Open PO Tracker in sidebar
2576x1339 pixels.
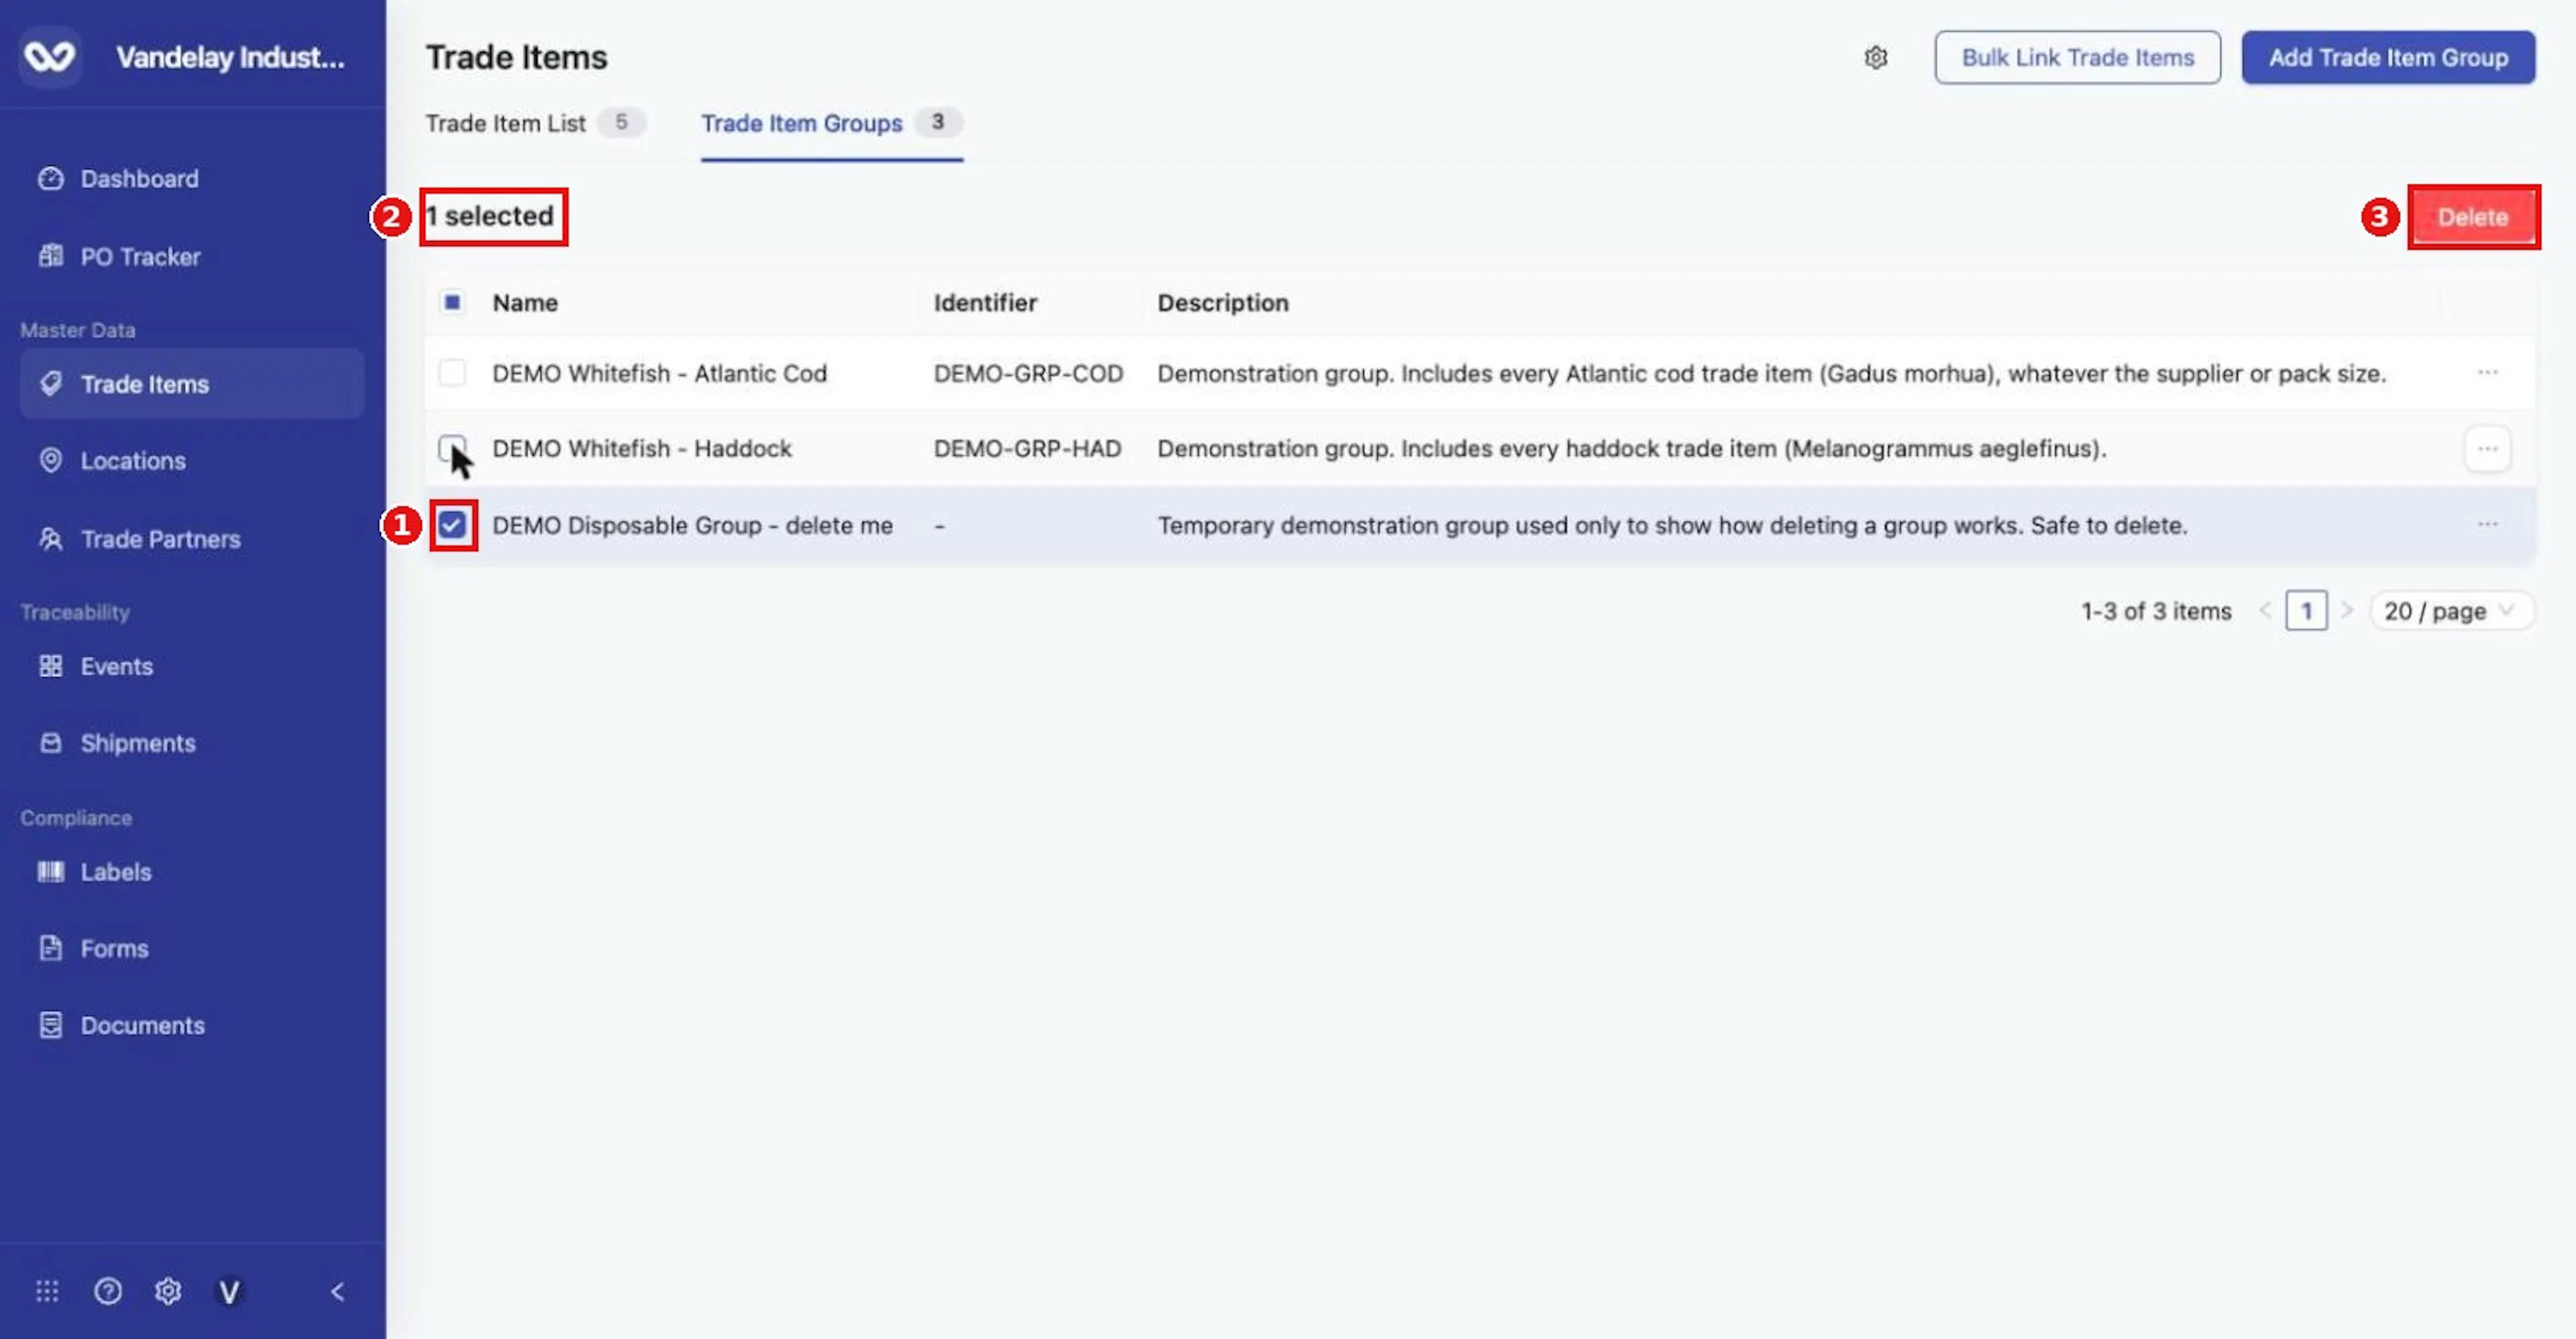coord(191,257)
